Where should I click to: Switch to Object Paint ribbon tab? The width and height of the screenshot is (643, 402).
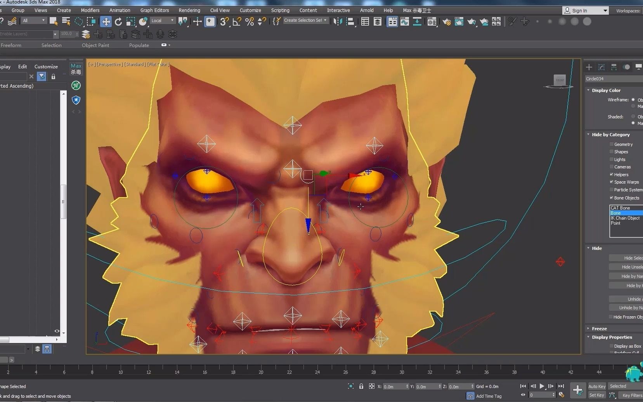point(95,45)
